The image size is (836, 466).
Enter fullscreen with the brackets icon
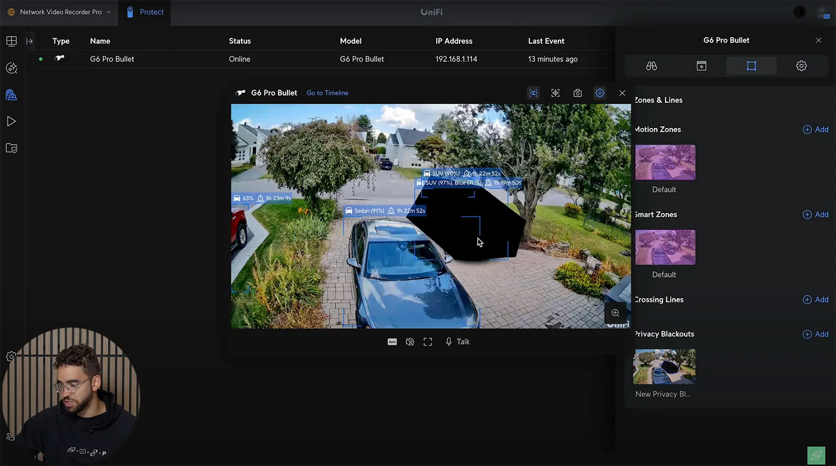pos(428,342)
